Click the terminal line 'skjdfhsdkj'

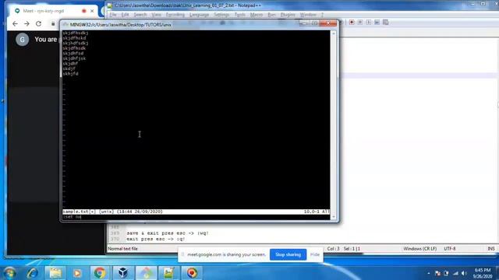(76, 33)
